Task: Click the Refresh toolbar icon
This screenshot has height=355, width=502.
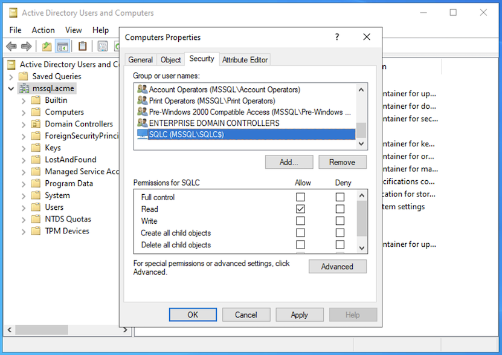Action: [117, 46]
